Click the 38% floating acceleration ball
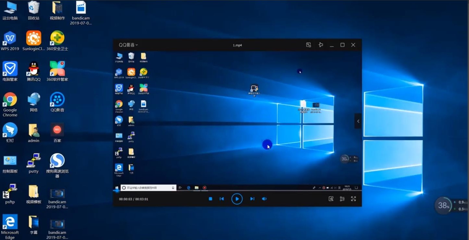 pos(443,205)
